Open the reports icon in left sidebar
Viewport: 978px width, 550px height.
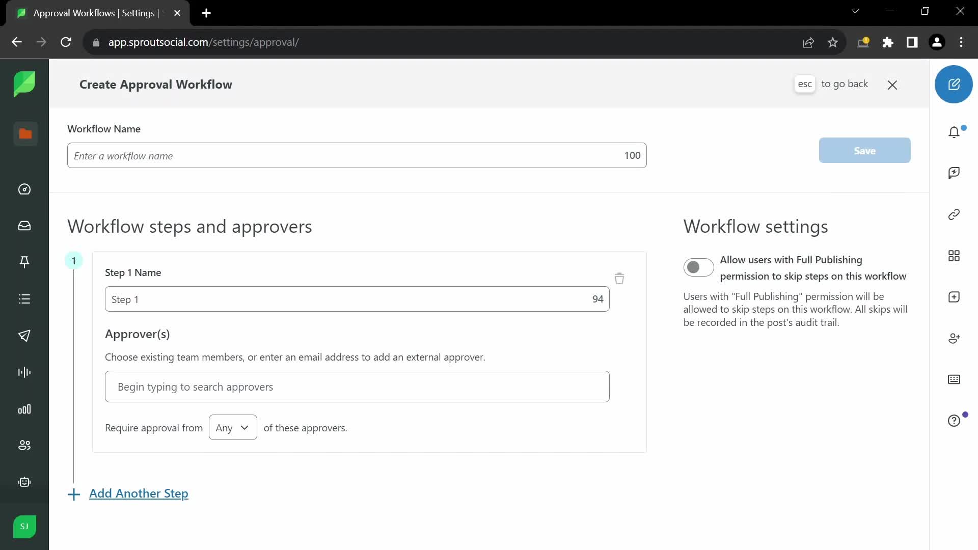point(24,409)
